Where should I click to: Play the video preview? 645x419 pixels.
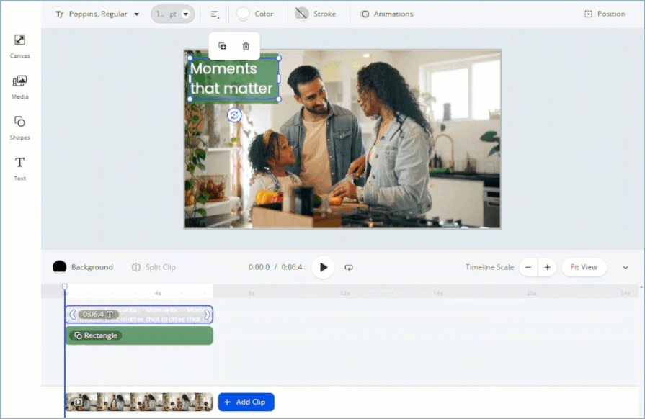[x=323, y=267]
